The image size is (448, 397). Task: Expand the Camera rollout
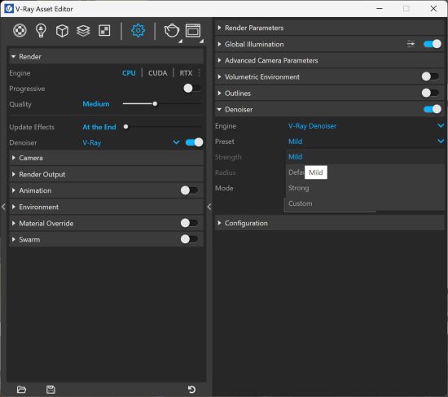tap(106, 158)
